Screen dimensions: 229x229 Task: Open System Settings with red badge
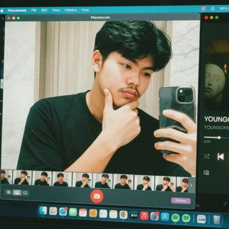coord(155,216)
